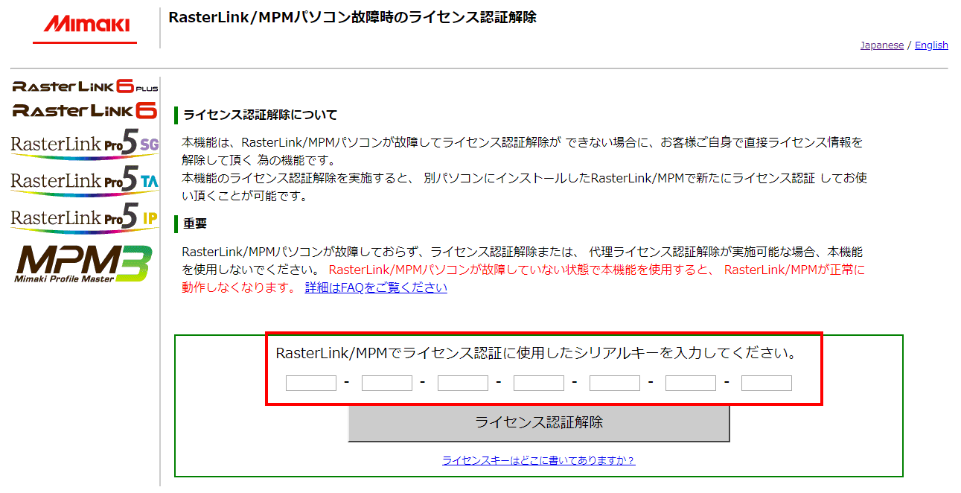Click the serial key prompt text
This screenshot has height=493, width=961.
(x=536, y=353)
